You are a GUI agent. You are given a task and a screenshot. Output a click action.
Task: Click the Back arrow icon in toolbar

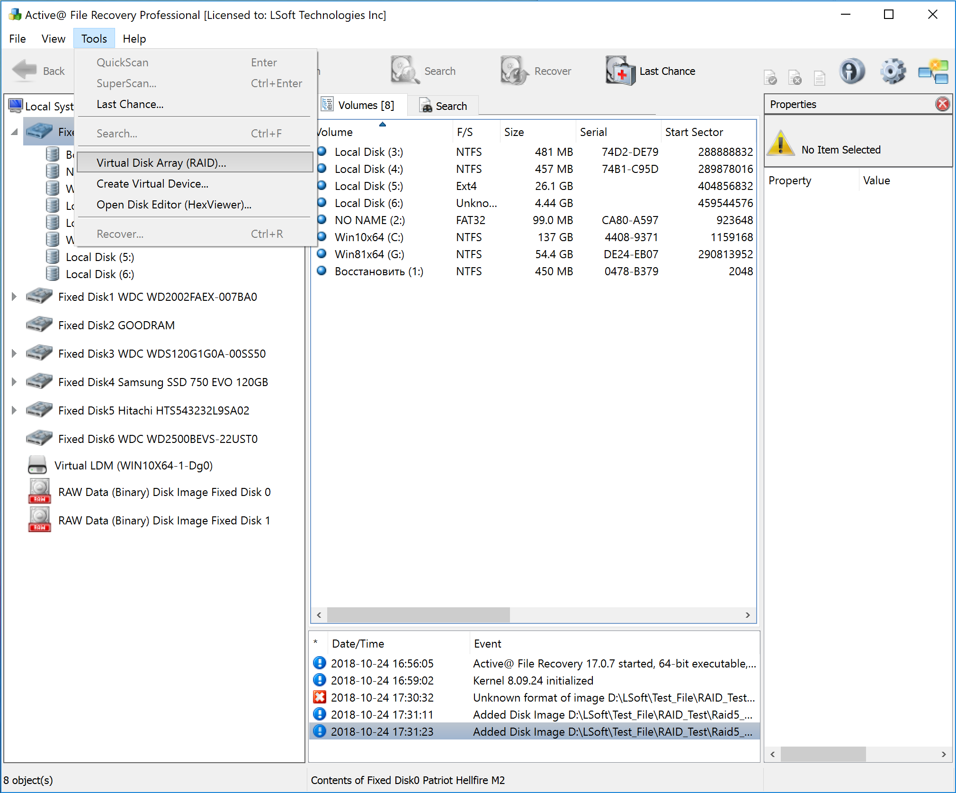pyautogui.click(x=24, y=71)
